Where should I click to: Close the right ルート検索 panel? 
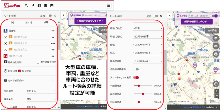pos(161,16)
